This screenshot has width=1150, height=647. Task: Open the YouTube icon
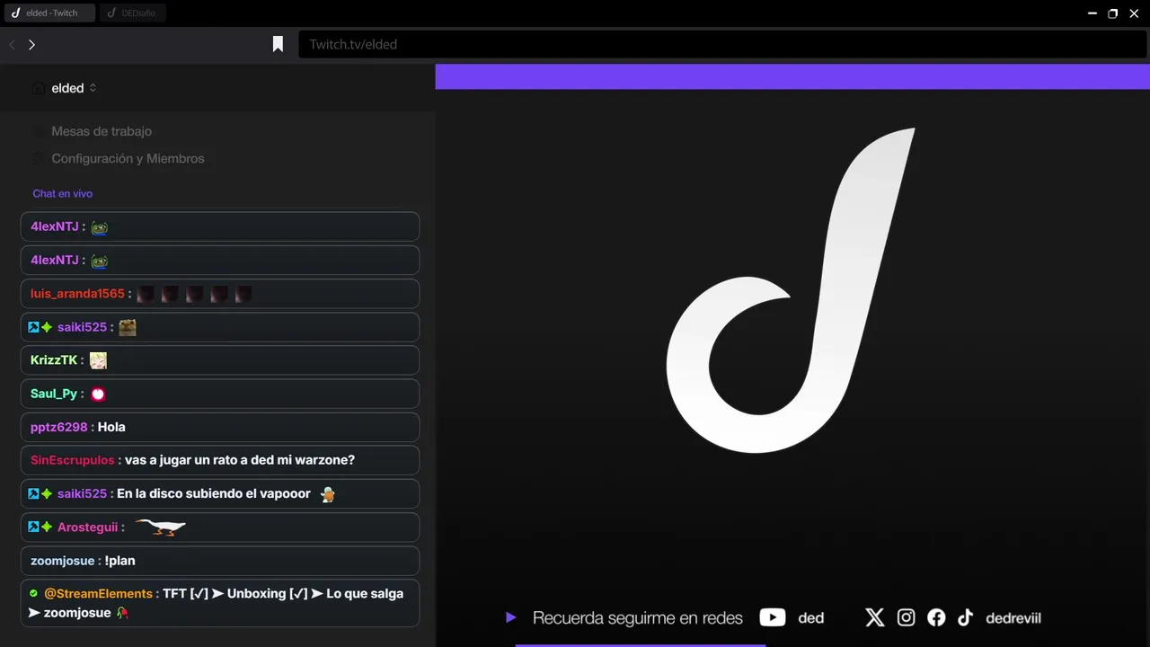[773, 617]
